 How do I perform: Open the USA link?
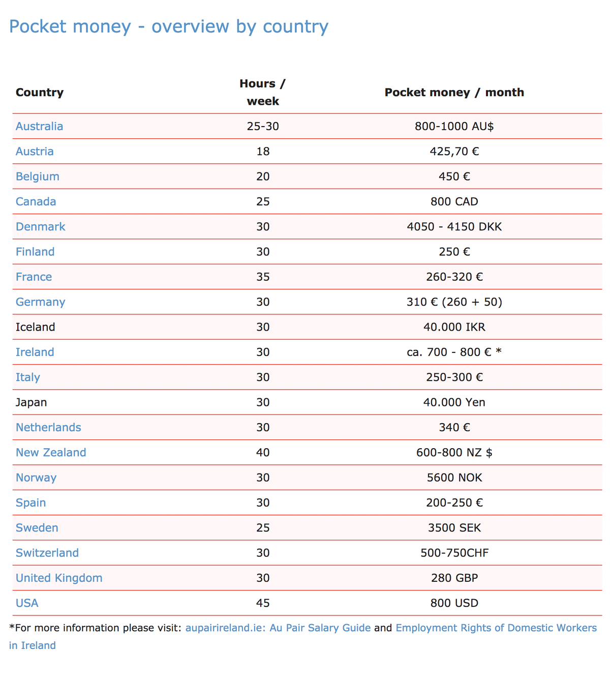pyautogui.click(x=27, y=603)
